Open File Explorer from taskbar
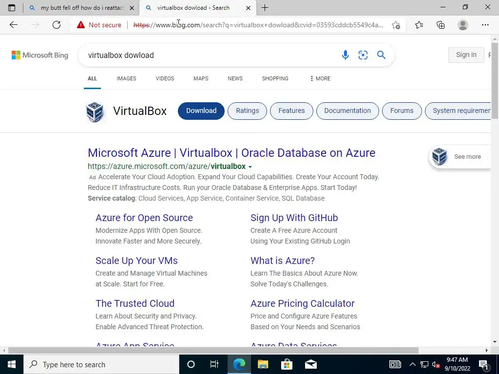Viewport: 499px width, 374px height. click(263, 364)
